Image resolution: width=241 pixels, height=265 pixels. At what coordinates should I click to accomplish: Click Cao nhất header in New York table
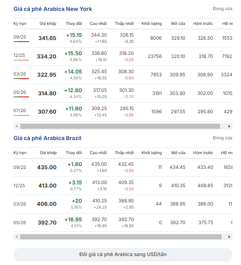[x=98, y=23]
